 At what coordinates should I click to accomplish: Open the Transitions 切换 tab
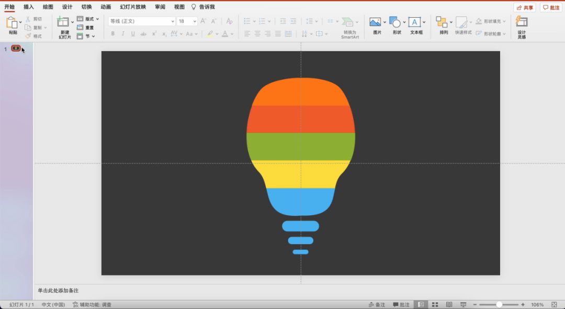coord(86,7)
